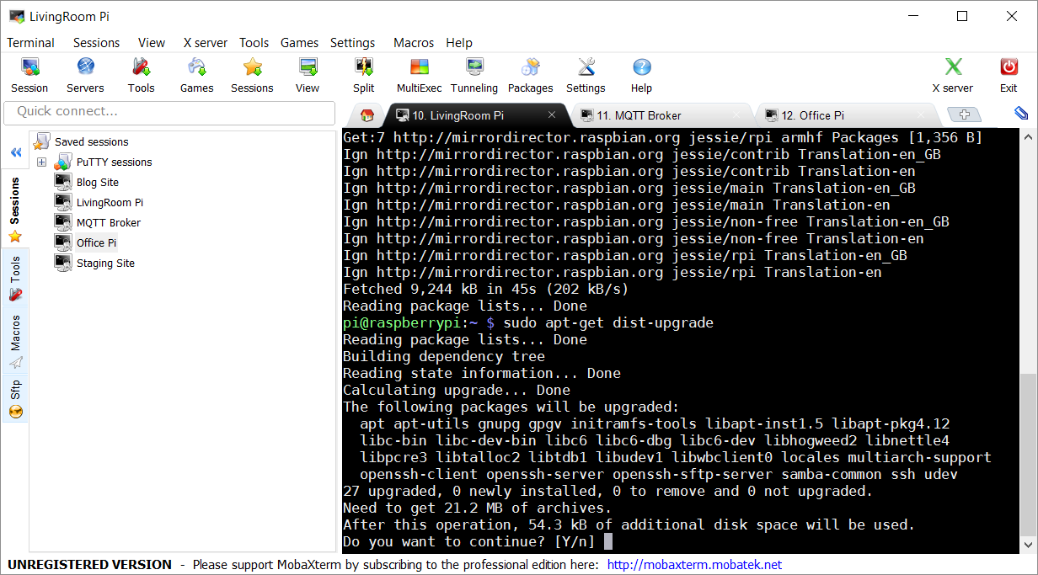Open the mobaxterm.mobatek.net link

[694, 565]
